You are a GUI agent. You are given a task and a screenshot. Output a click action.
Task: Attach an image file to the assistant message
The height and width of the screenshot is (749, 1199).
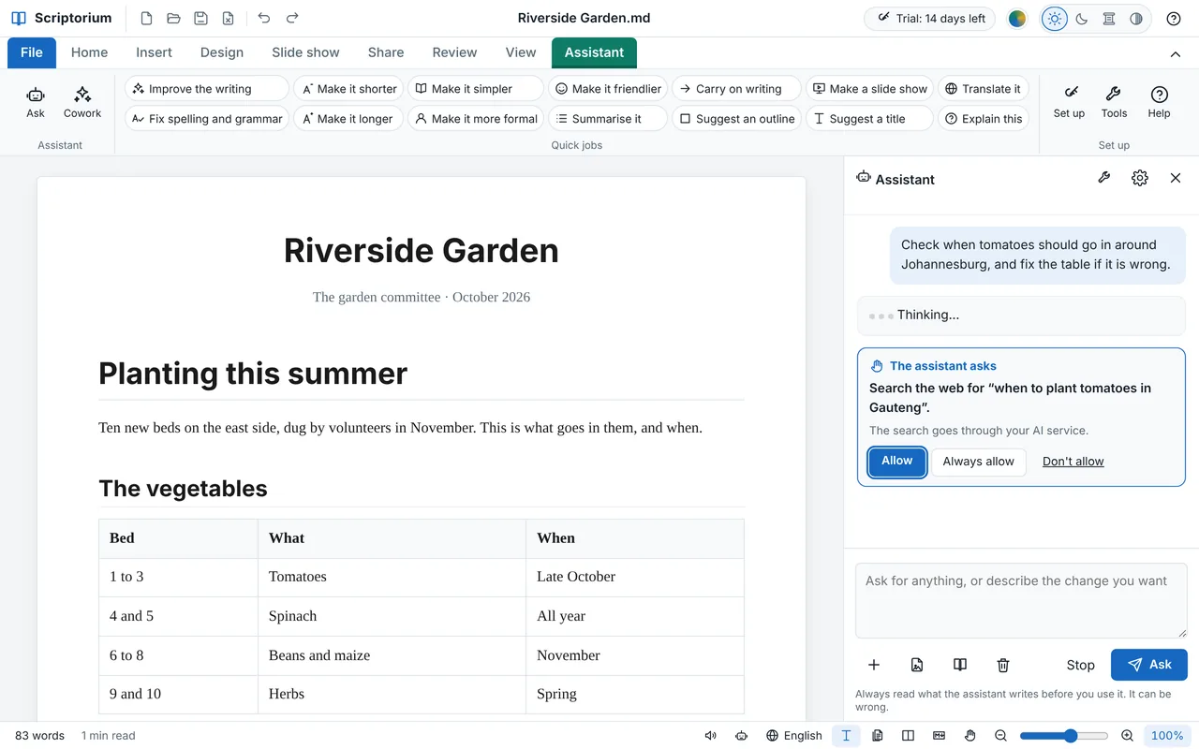click(x=917, y=665)
